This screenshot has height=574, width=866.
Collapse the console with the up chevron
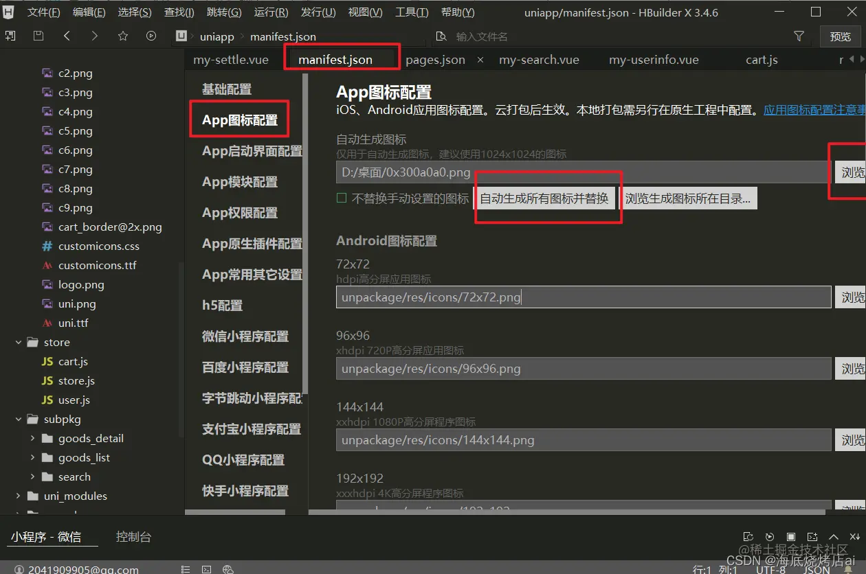[x=834, y=537]
